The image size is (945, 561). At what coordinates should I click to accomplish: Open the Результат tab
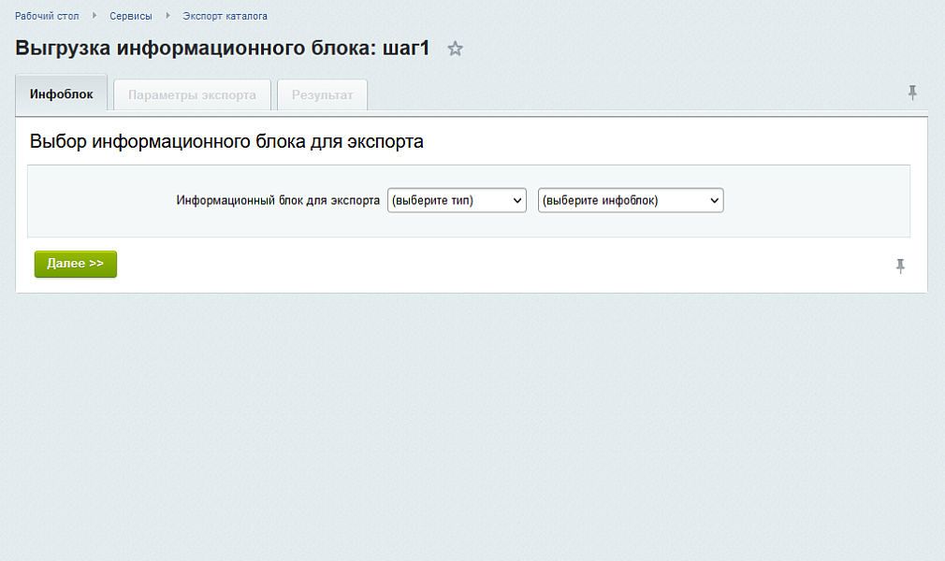[322, 94]
